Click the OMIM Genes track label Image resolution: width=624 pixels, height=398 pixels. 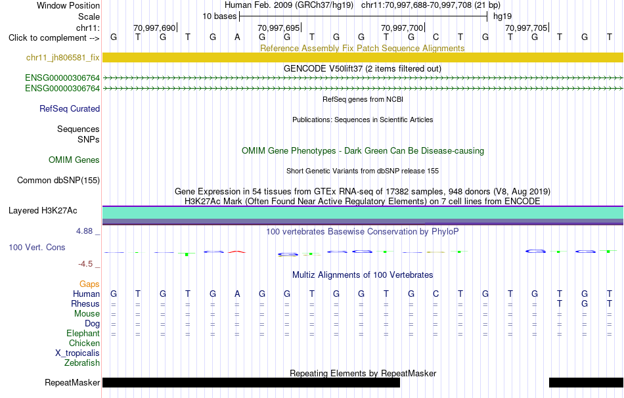click(x=74, y=160)
